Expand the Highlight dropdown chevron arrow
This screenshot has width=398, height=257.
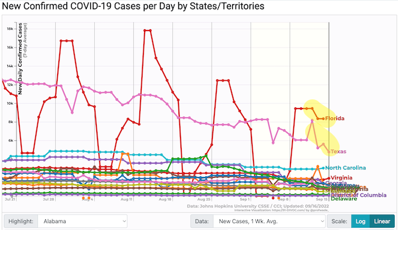coord(124,221)
